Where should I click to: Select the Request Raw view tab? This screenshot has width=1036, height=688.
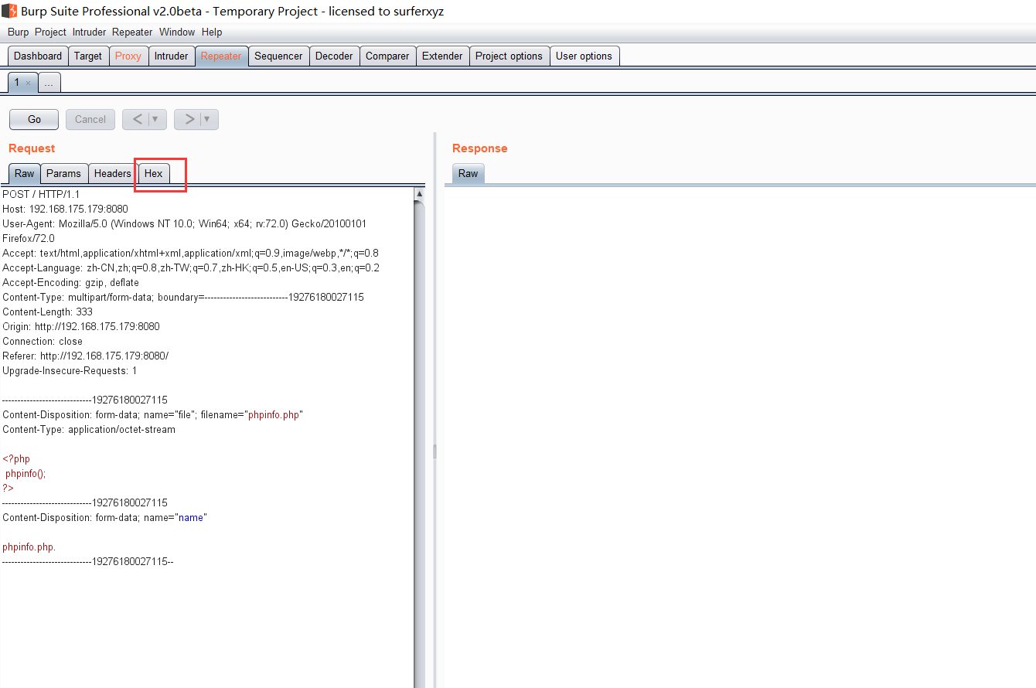[x=25, y=174]
